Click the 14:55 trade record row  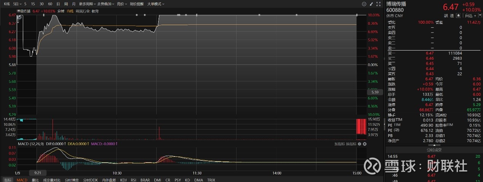(x=434, y=156)
